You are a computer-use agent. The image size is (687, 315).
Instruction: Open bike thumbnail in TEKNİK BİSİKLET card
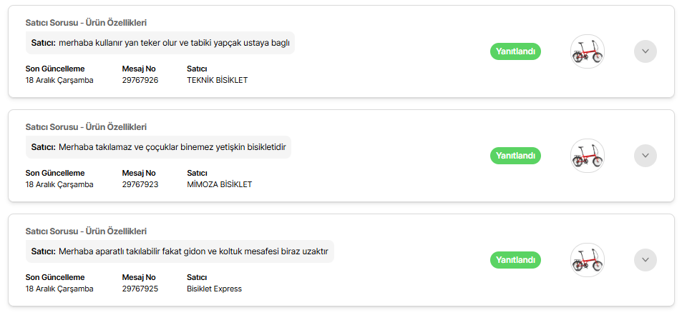pos(588,51)
